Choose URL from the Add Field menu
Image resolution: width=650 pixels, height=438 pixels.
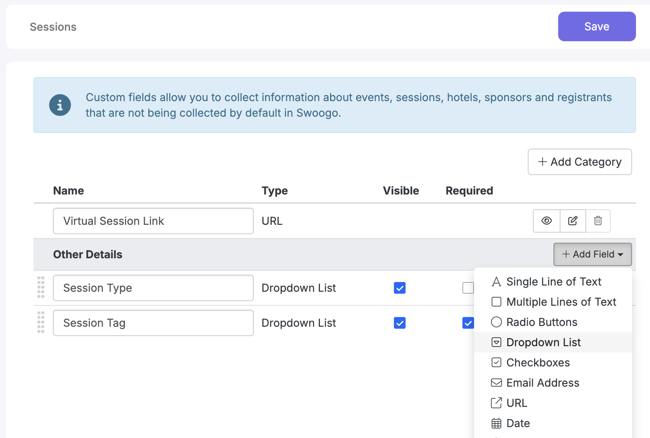click(516, 403)
